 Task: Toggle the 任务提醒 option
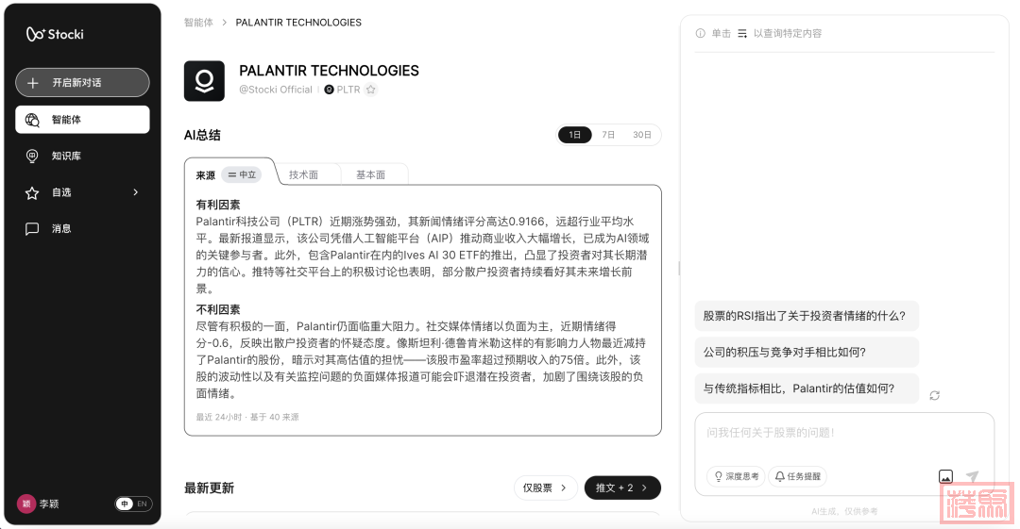798,476
